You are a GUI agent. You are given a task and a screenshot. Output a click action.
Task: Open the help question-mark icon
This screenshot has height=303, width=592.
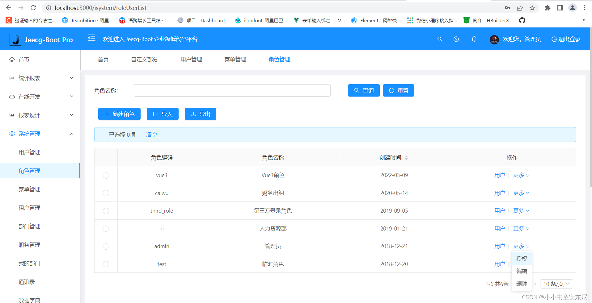click(x=456, y=39)
